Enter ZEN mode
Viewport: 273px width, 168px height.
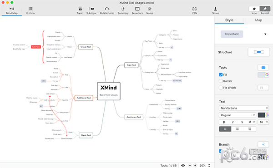point(194,10)
